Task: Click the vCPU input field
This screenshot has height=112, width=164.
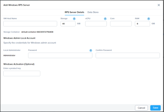Action: (x=96, y=24)
